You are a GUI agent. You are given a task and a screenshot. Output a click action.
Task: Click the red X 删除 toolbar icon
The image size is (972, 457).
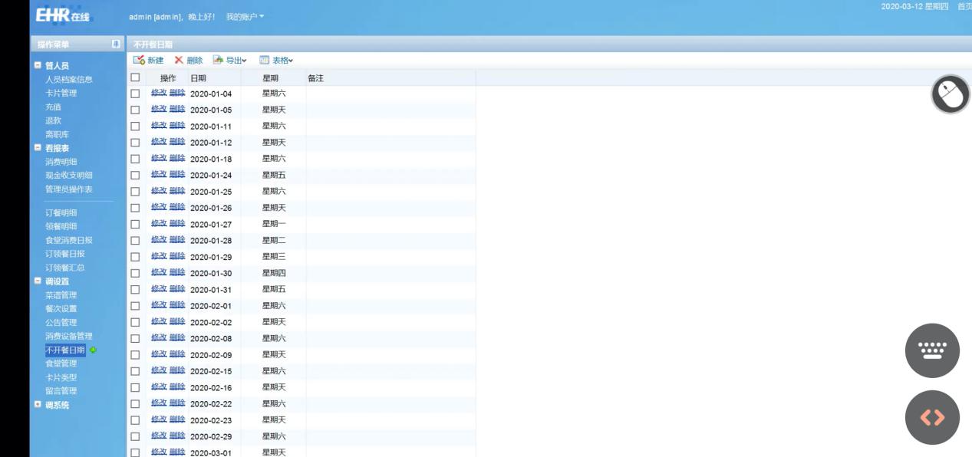point(179,61)
